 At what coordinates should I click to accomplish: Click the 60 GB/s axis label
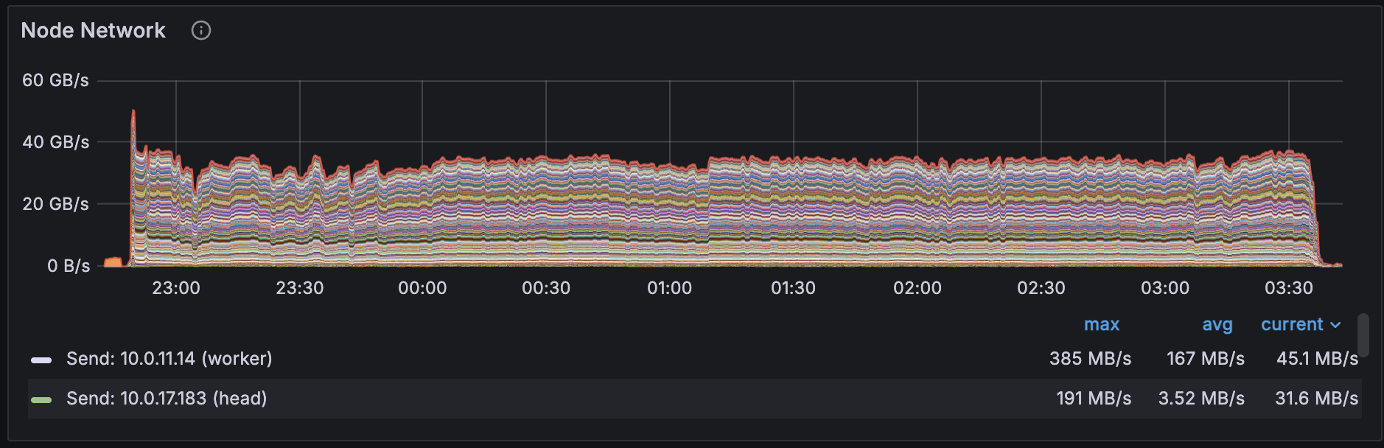pyautogui.click(x=55, y=80)
